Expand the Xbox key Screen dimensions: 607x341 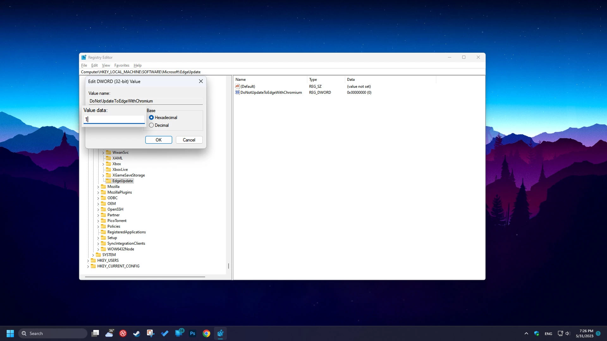click(x=103, y=164)
